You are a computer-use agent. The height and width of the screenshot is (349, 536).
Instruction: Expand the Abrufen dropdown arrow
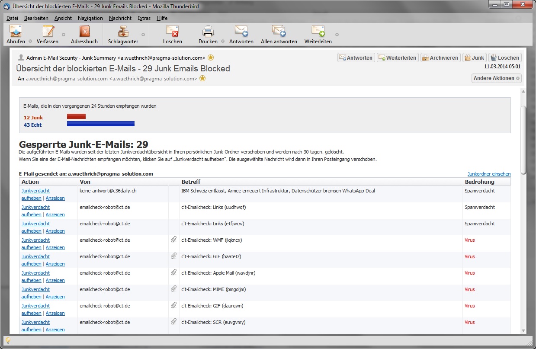tap(30, 42)
